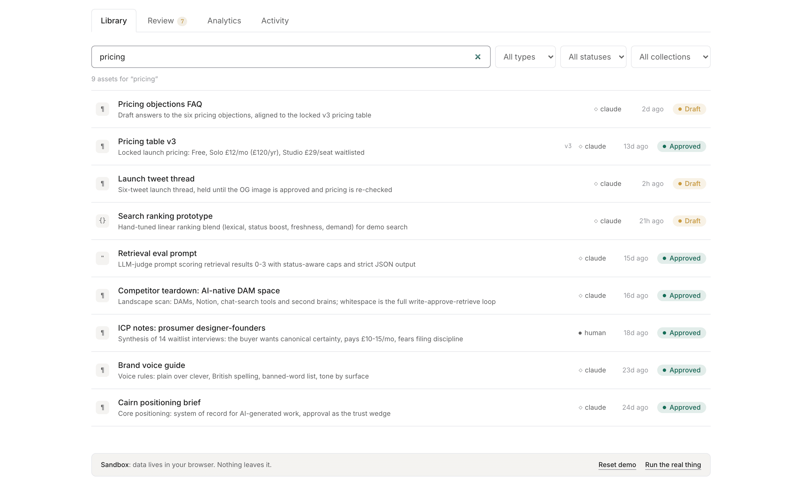Click the Approved badge on Pricing table v3
802x501 pixels.
tap(681, 146)
